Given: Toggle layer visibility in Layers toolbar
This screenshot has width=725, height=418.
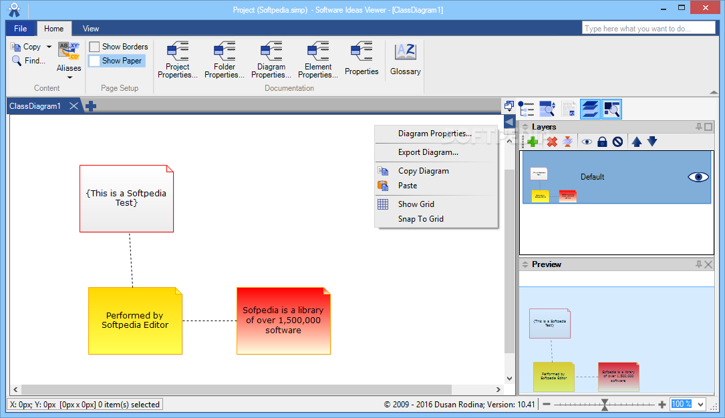Looking at the screenshot, I should tap(587, 142).
